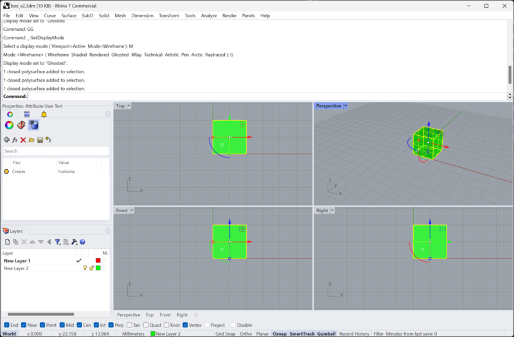The image size is (514, 337).
Task: Toggle the Point osnap checkbox
Action: 42,325
